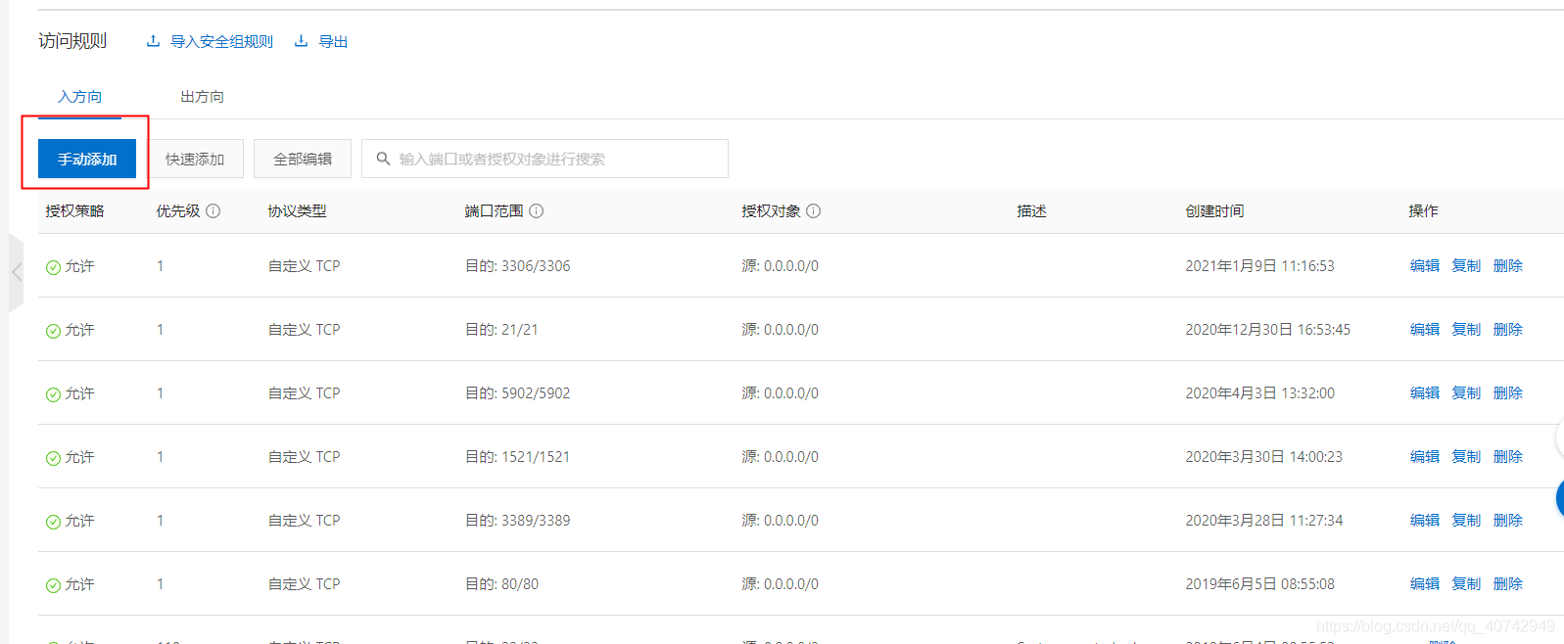The image size is (1564, 644).
Task: Click the 手动添加 button
Action: 87,159
